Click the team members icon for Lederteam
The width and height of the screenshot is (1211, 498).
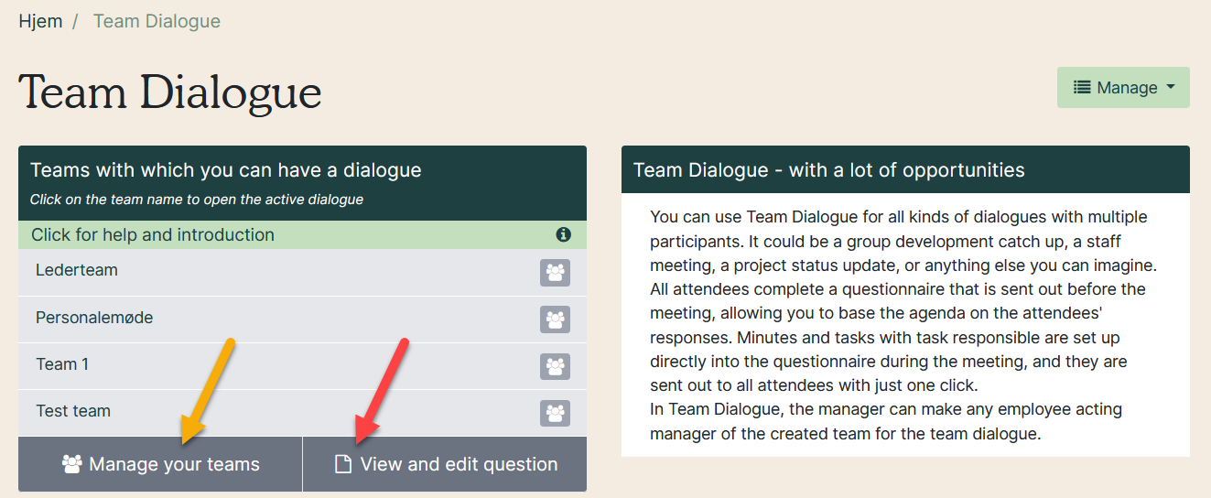[555, 273]
